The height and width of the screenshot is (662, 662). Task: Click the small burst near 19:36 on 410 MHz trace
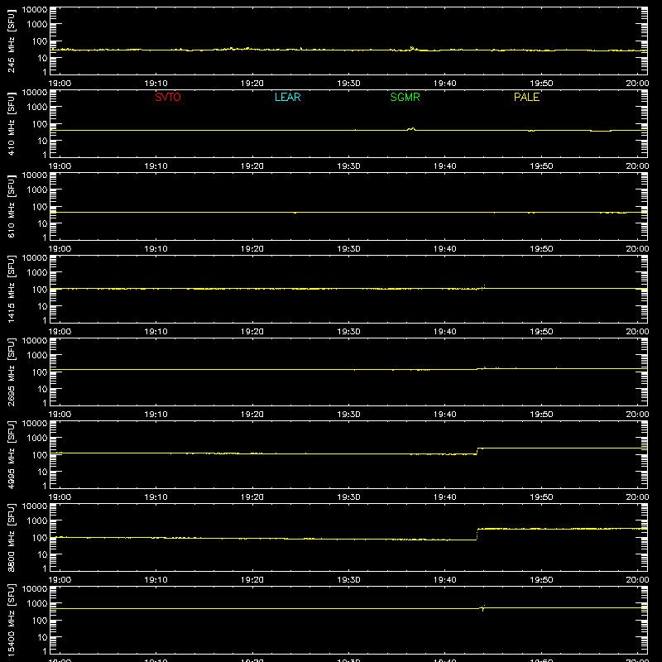pyautogui.click(x=411, y=129)
